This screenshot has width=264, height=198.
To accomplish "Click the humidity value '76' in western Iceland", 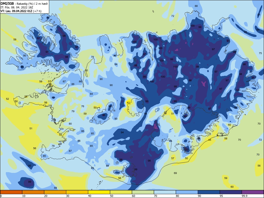I will point(82,106).
